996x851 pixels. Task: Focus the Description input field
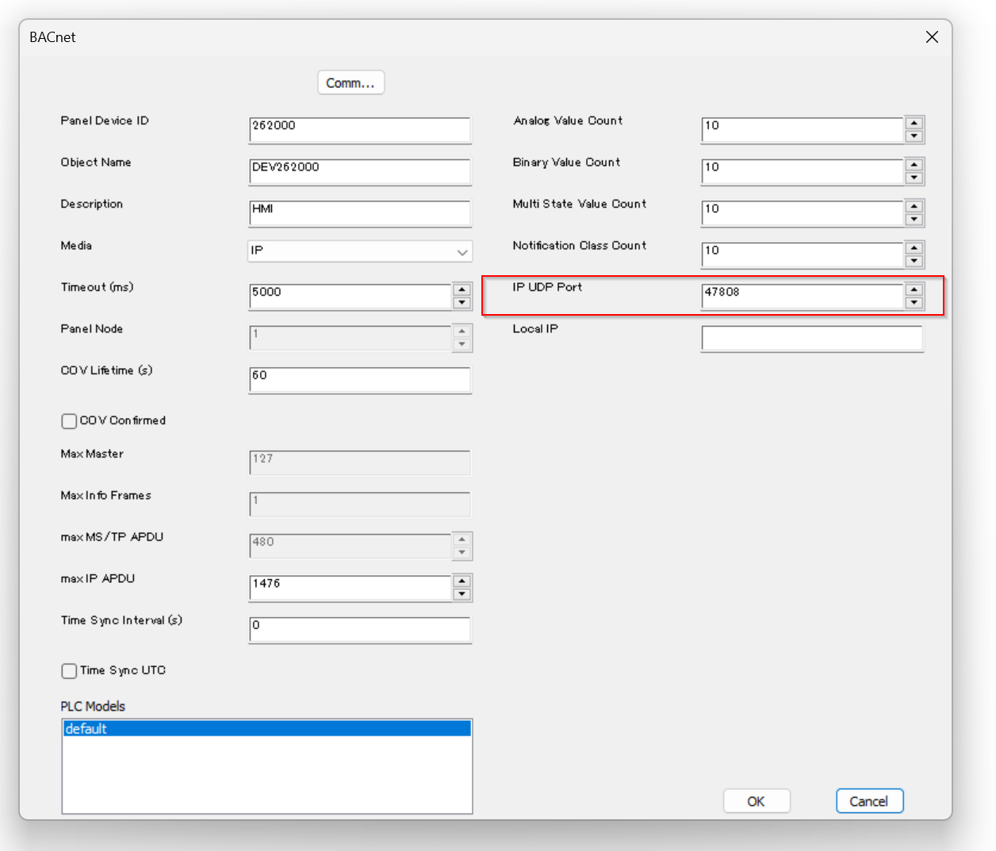point(360,213)
